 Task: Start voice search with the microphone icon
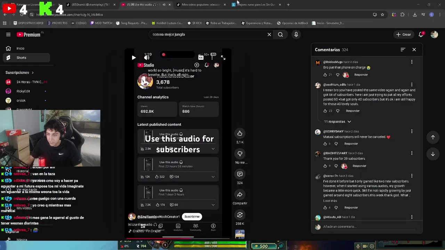(296, 34)
